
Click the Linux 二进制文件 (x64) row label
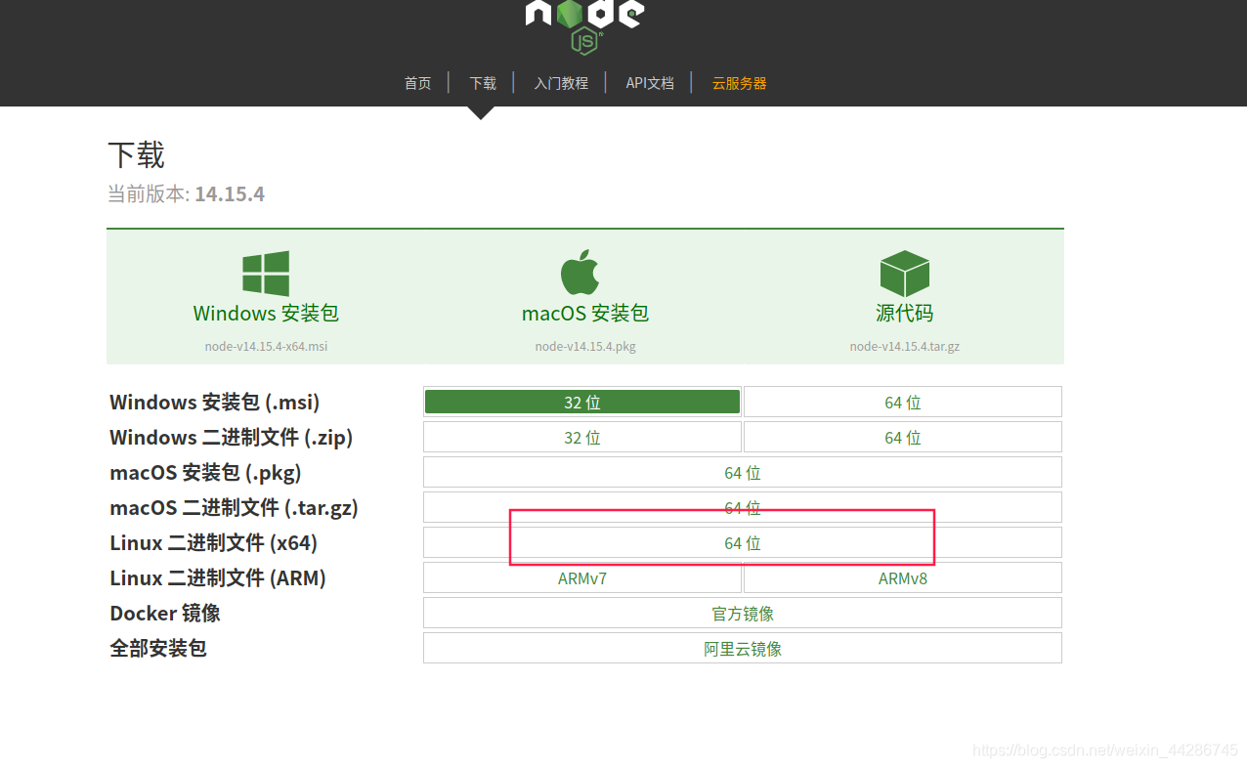(x=214, y=542)
